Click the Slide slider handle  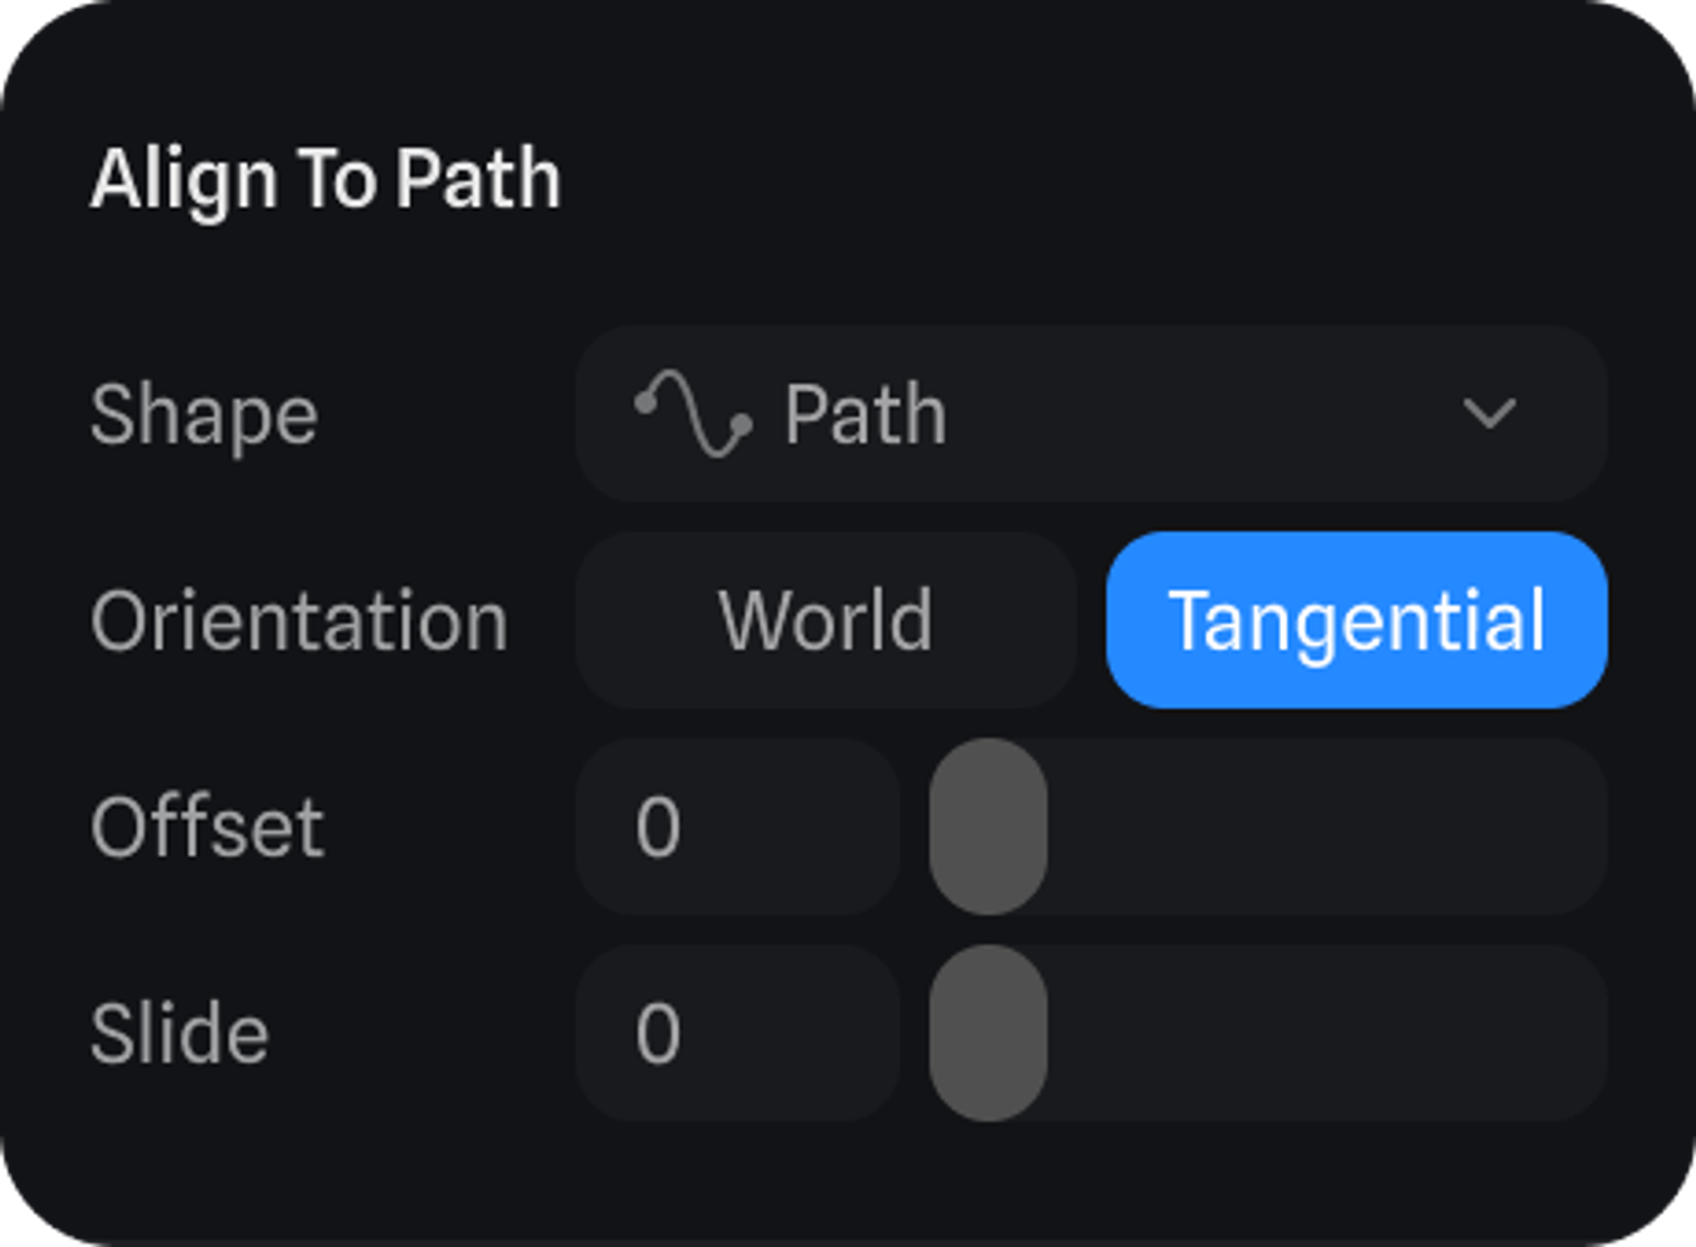click(988, 1033)
